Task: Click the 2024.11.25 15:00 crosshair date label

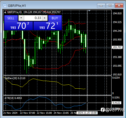Action: click(x=87, y=113)
